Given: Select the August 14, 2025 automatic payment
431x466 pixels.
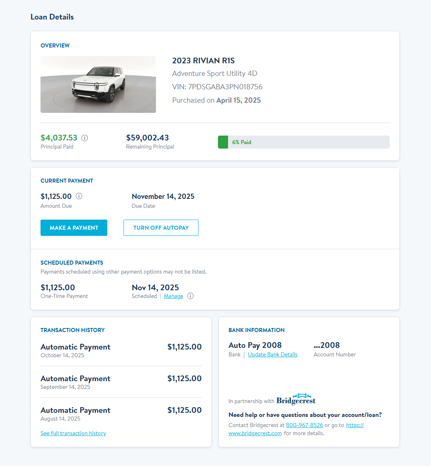Looking at the screenshot, I should pos(121,414).
